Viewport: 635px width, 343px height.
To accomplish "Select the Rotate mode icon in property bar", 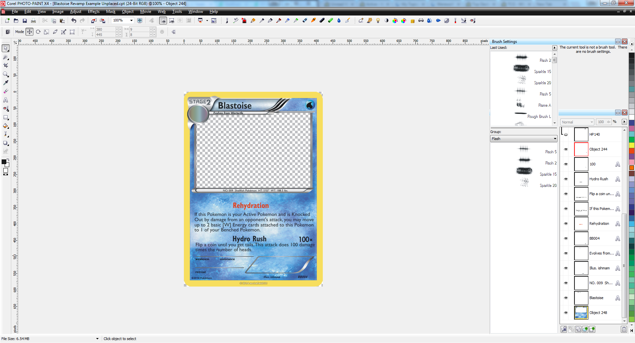I will coord(38,32).
